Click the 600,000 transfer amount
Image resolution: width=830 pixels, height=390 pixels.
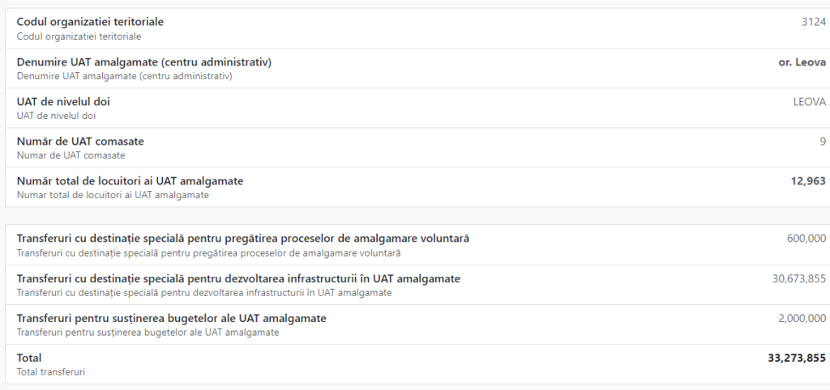coord(806,239)
